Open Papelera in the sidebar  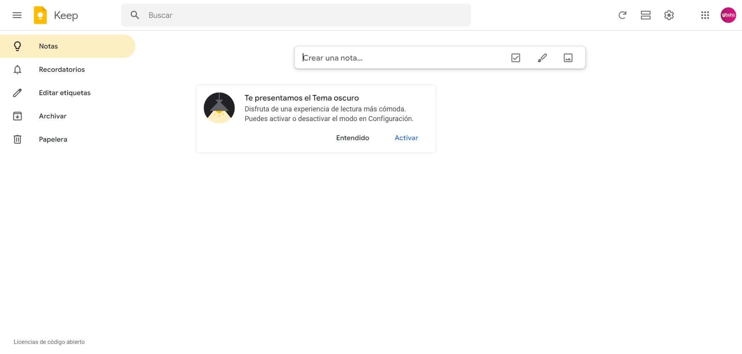point(68,139)
